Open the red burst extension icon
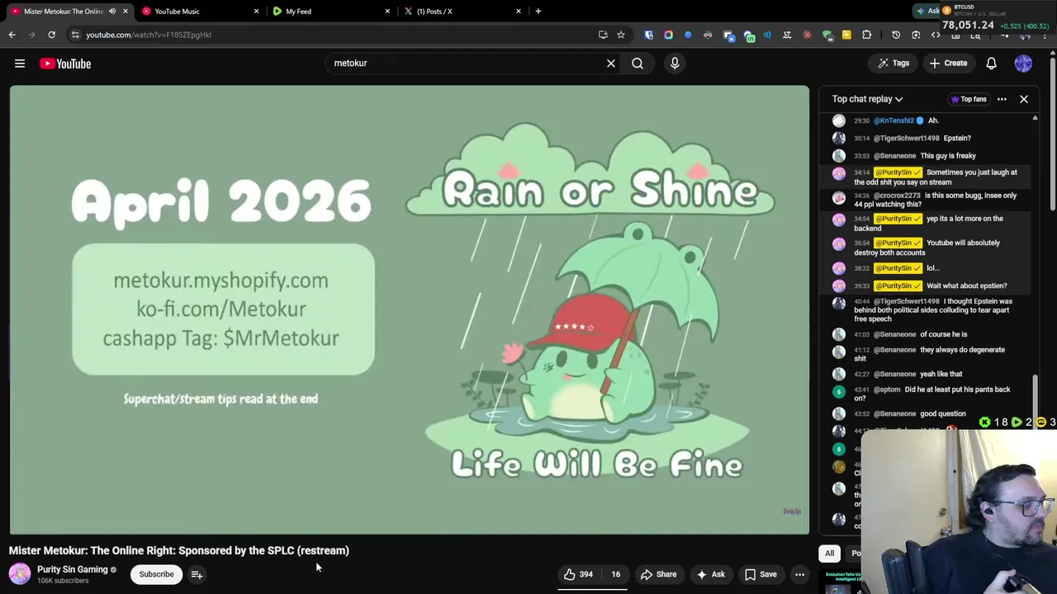The height and width of the screenshot is (594, 1057). pos(807,35)
